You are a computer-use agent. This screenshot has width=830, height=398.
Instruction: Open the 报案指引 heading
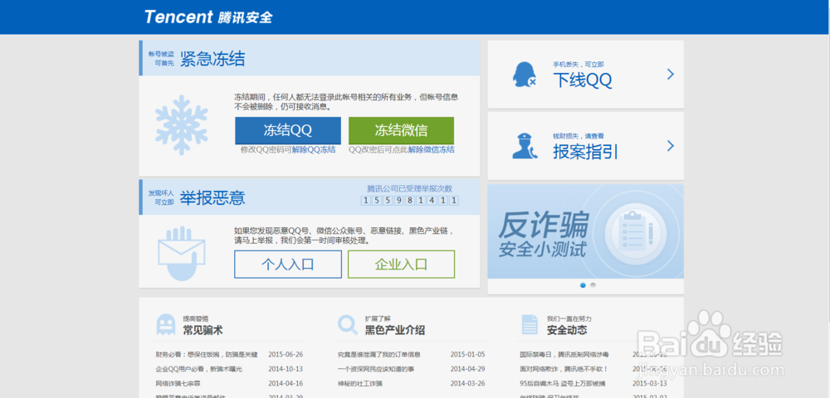click(x=585, y=153)
